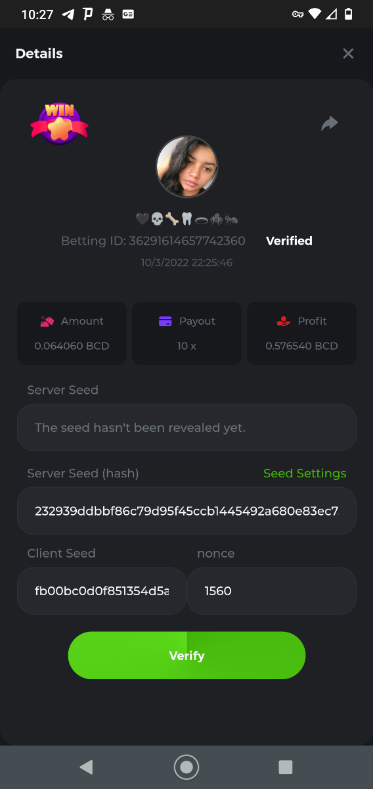Tap the purple Payout card icon
The image size is (373, 789).
165,322
